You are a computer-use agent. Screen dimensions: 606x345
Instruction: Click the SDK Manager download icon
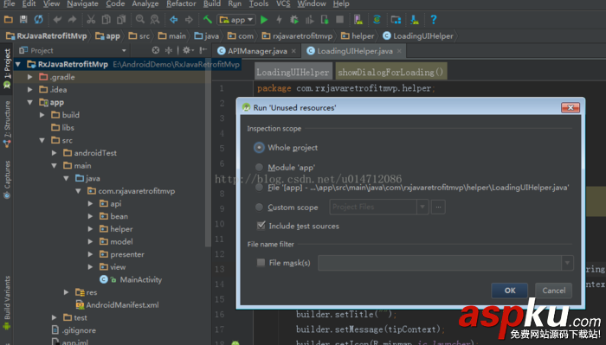(415, 19)
